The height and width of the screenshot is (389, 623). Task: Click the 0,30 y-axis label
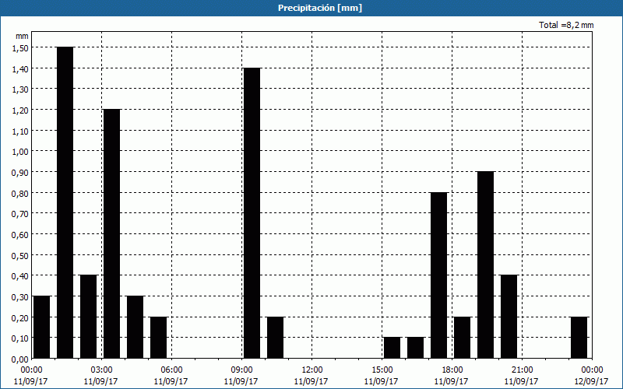(x=20, y=297)
